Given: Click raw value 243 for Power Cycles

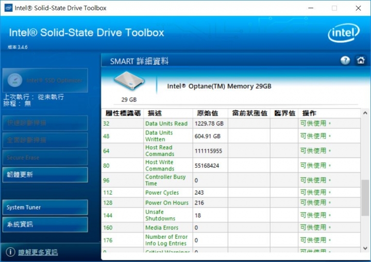Looking at the screenshot, I should click(199, 193).
